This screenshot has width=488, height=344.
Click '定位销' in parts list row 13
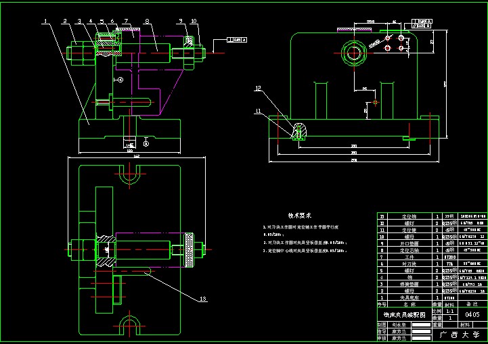click(409, 216)
